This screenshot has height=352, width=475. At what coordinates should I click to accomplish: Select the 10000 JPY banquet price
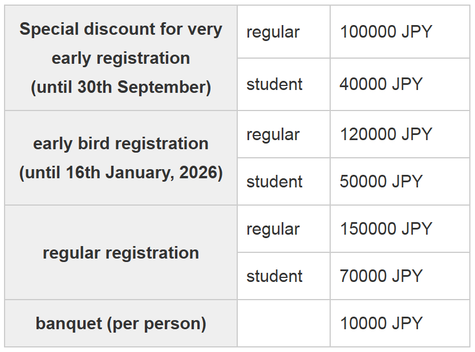(x=381, y=324)
